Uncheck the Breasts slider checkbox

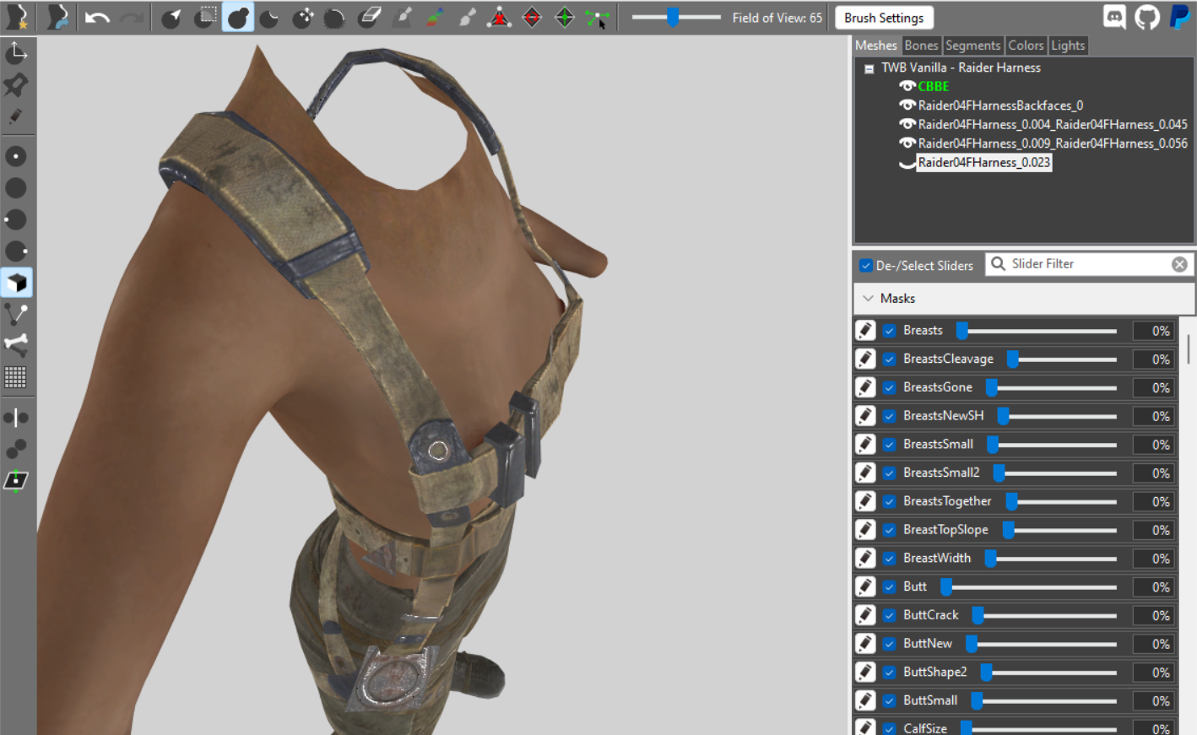pyautogui.click(x=889, y=331)
